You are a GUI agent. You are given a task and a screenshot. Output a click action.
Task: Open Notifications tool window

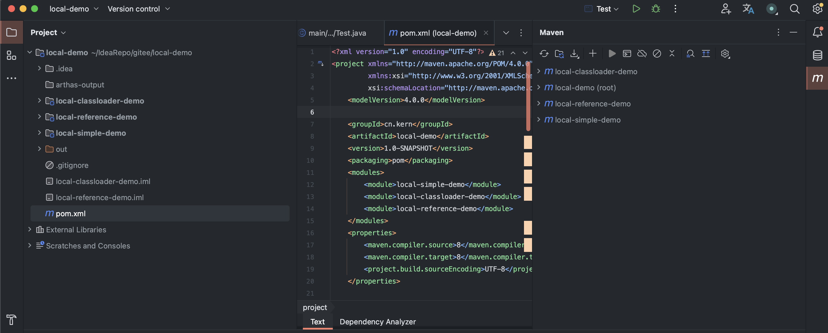pyautogui.click(x=817, y=32)
